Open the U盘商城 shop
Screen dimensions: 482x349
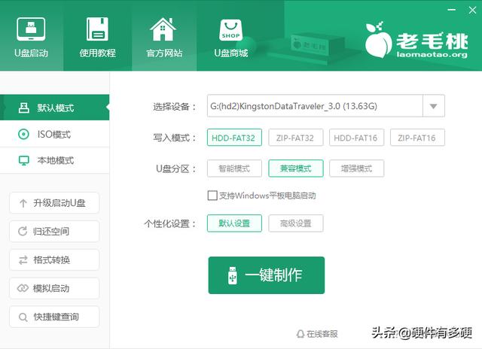(231, 37)
